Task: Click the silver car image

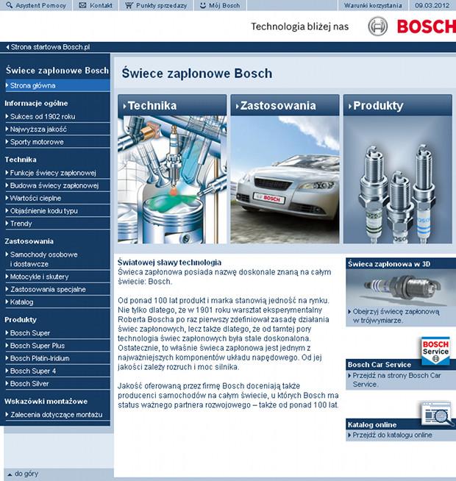Action: (x=285, y=179)
